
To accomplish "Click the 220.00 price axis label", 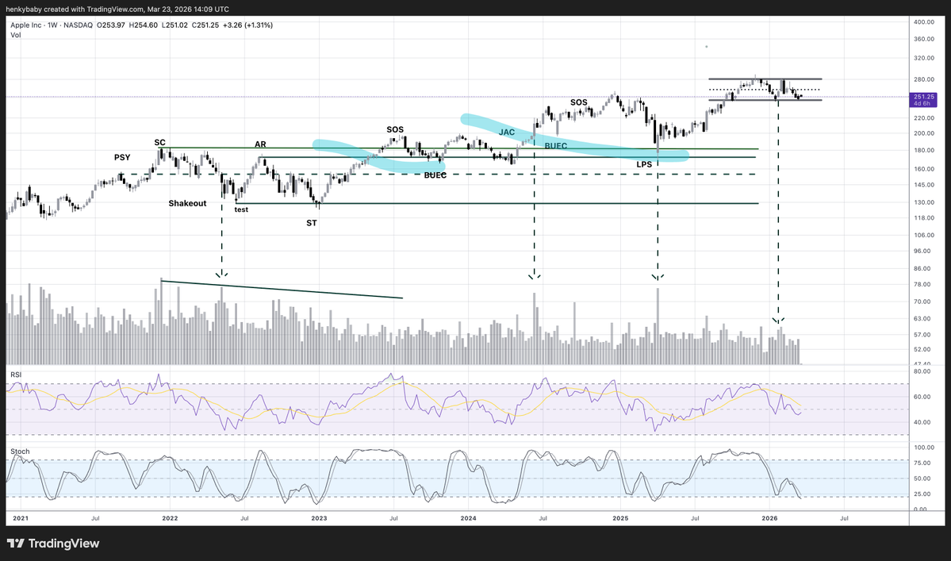I will pos(924,118).
